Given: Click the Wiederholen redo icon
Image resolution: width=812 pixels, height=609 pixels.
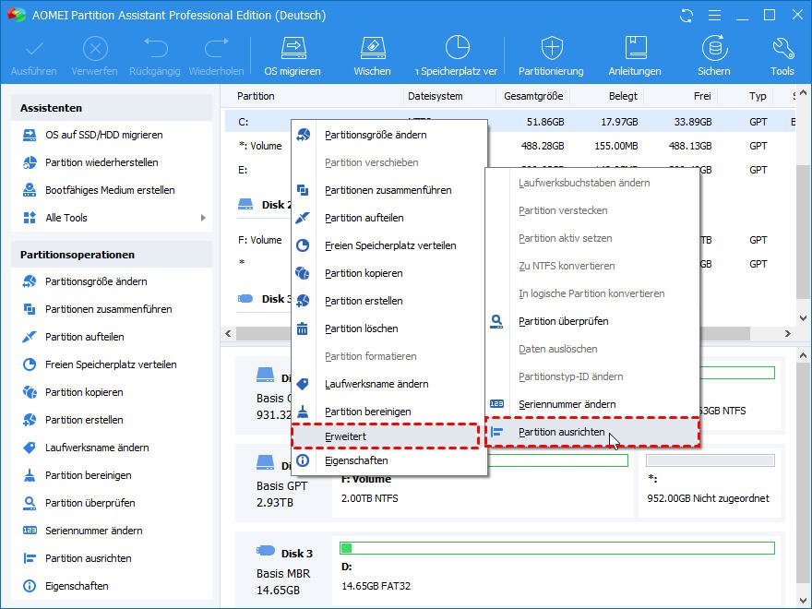Looking at the screenshot, I should [217, 49].
